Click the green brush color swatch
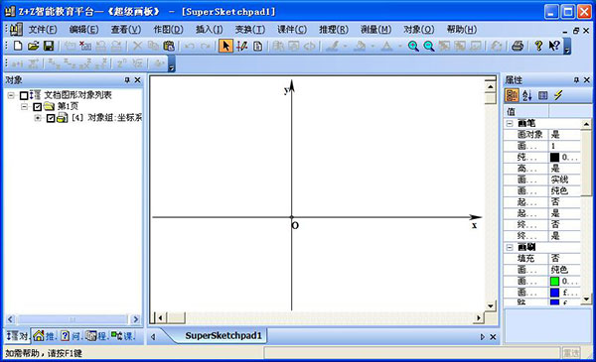The width and height of the screenshot is (596, 362). (x=554, y=282)
